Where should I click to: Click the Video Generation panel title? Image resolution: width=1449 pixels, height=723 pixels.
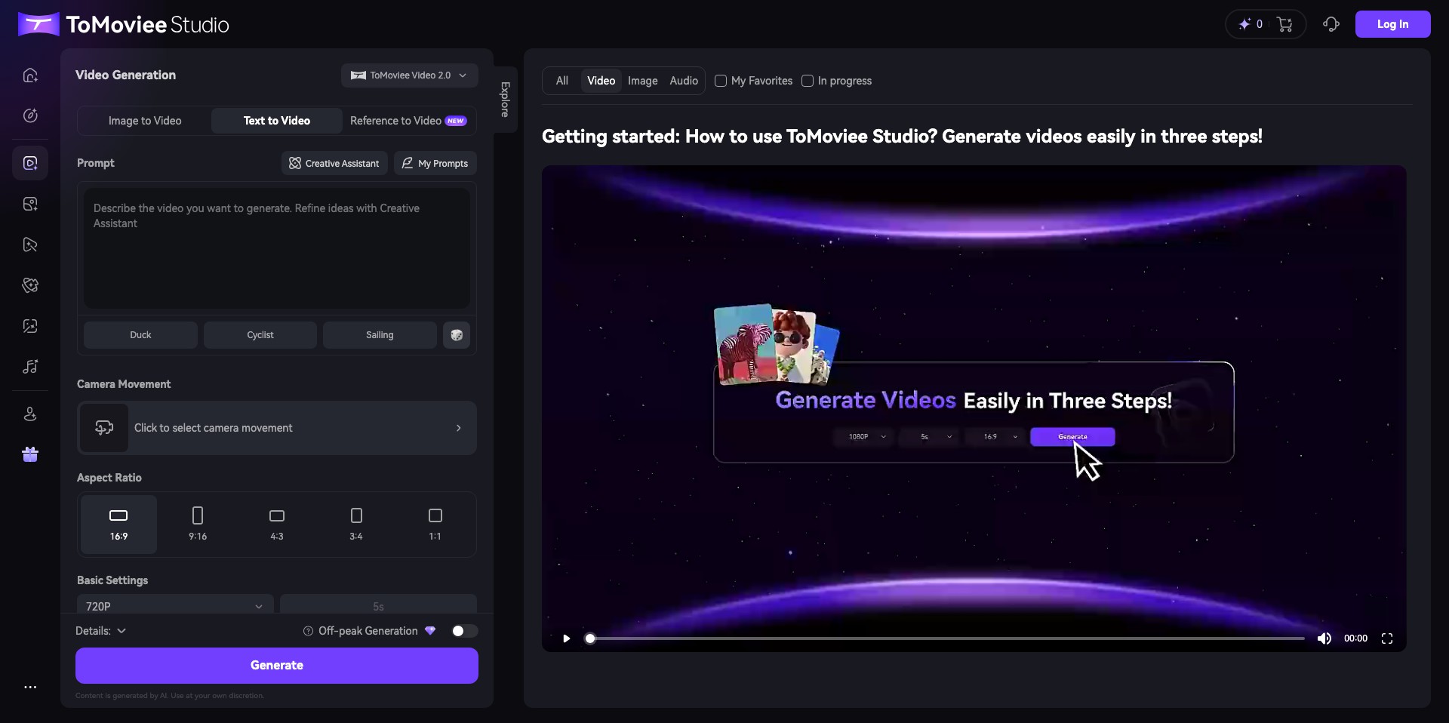click(125, 75)
